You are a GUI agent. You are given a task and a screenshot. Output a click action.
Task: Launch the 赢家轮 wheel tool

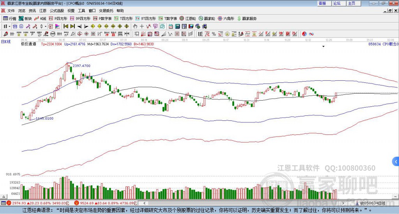point(207,19)
